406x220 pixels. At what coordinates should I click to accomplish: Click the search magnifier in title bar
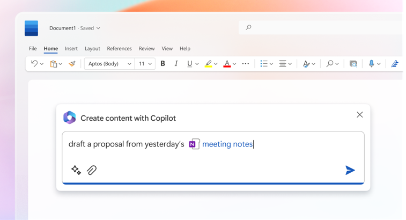coord(248,27)
